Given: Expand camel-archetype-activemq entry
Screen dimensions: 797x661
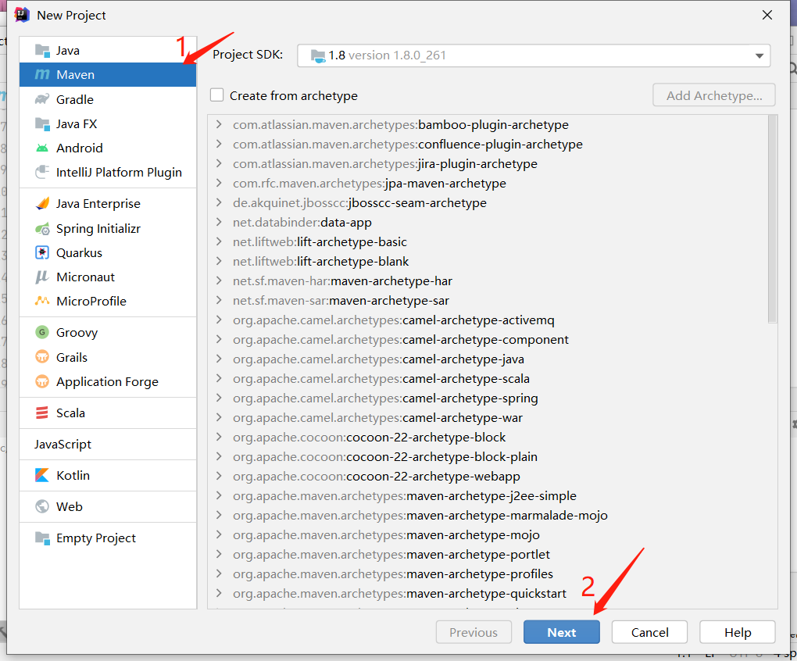Looking at the screenshot, I should tap(219, 320).
